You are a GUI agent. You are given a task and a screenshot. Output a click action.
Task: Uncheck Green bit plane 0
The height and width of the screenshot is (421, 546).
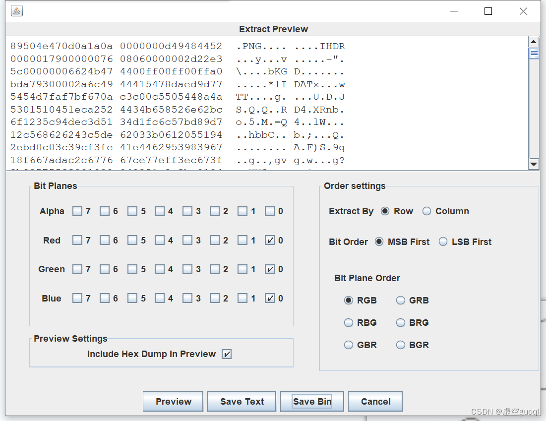(x=270, y=269)
